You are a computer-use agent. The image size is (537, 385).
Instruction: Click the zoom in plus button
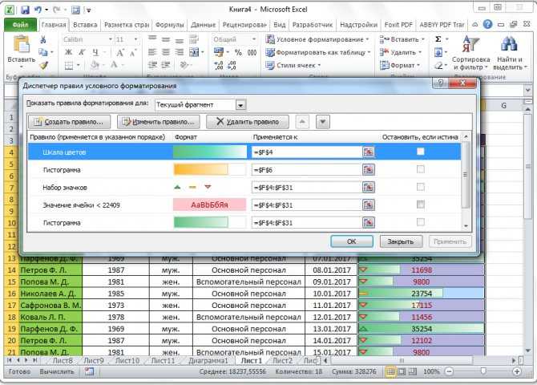click(517, 371)
